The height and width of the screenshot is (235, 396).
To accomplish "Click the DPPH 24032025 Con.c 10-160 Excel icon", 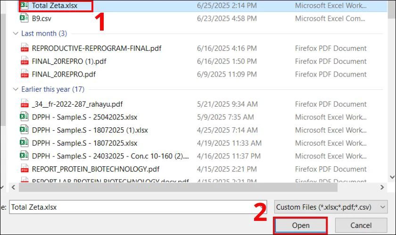I will pos(24,156).
